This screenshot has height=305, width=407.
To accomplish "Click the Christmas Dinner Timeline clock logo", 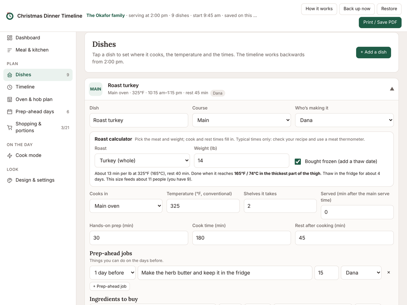I will point(10,16).
